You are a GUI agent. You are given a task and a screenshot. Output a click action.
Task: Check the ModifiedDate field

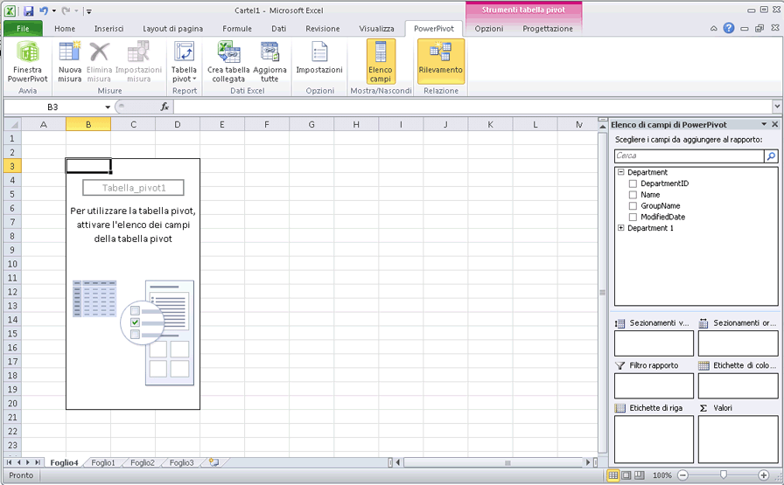coord(633,217)
